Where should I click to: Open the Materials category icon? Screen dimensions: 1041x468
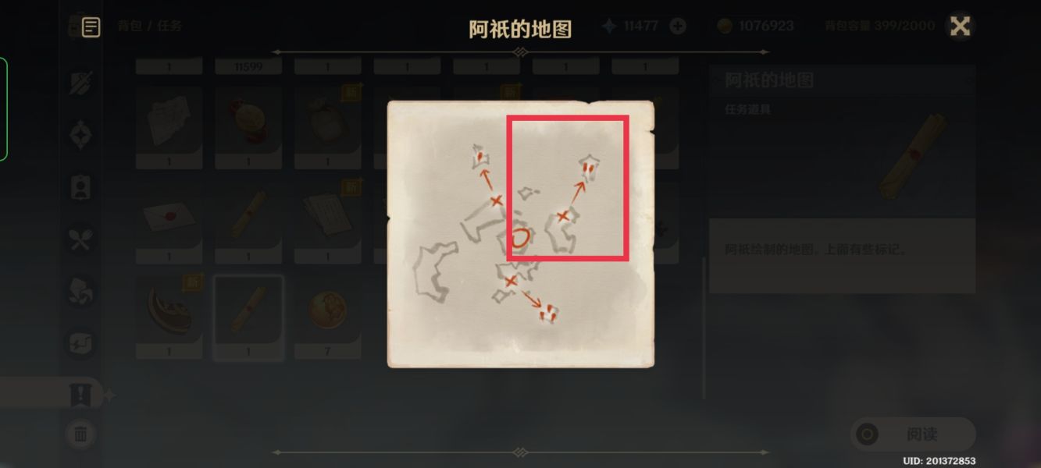pos(81,292)
